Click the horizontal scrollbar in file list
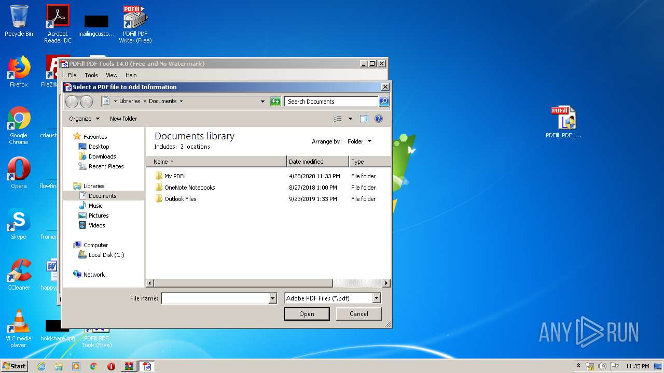This screenshot has height=373, width=664. pos(243,283)
